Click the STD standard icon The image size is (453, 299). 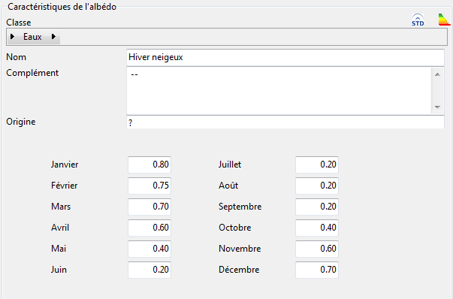click(x=418, y=20)
